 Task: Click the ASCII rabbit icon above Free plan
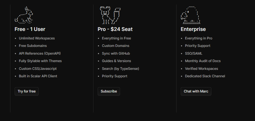[24, 15]
